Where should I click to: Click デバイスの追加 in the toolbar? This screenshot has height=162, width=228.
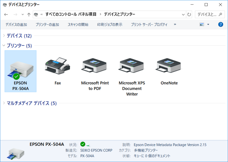pos(16,25)
